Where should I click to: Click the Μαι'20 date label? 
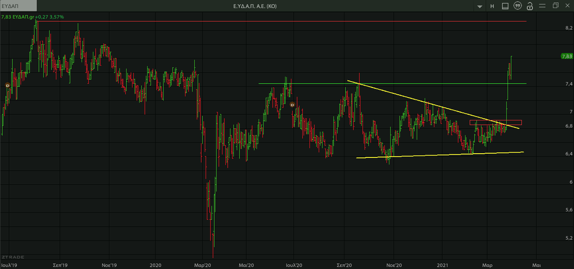(x=245, y=264)
